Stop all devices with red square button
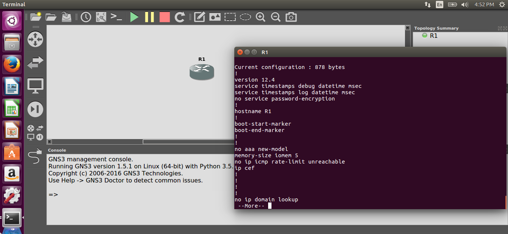Screen dimensions: 508x234 tap(164, 17)
